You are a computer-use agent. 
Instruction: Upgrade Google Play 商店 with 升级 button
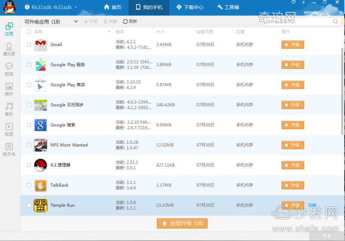point(293,85)
